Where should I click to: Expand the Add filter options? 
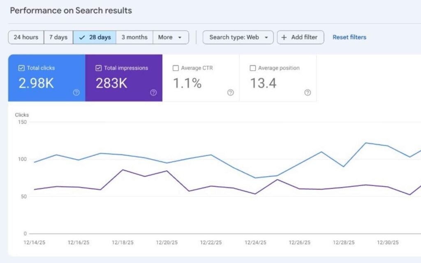301,37
